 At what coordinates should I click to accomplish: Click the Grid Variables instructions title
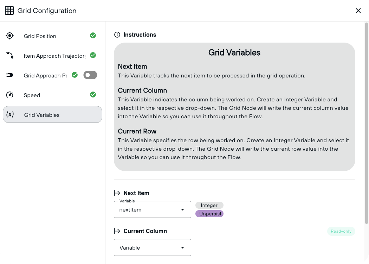(234, 52)
